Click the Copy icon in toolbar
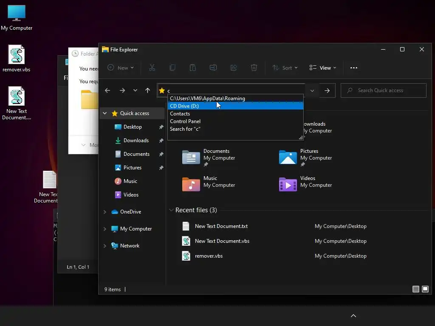 [x=172, y=67]
